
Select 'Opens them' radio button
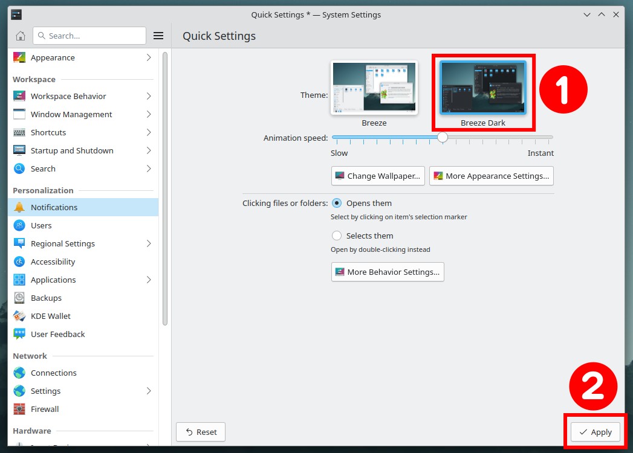pos(337,203)
